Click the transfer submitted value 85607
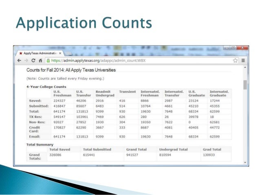 (81, 106)
